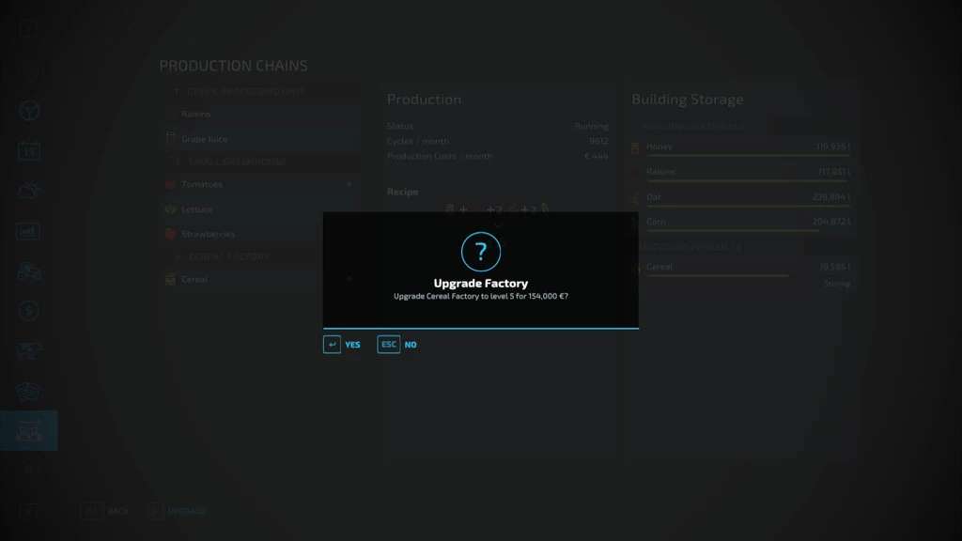The height and width of the screenshot is (541, 962).
Task: Open the weather forecast page in sidebar
Action: pyautogui.click(x=29, y=191)
